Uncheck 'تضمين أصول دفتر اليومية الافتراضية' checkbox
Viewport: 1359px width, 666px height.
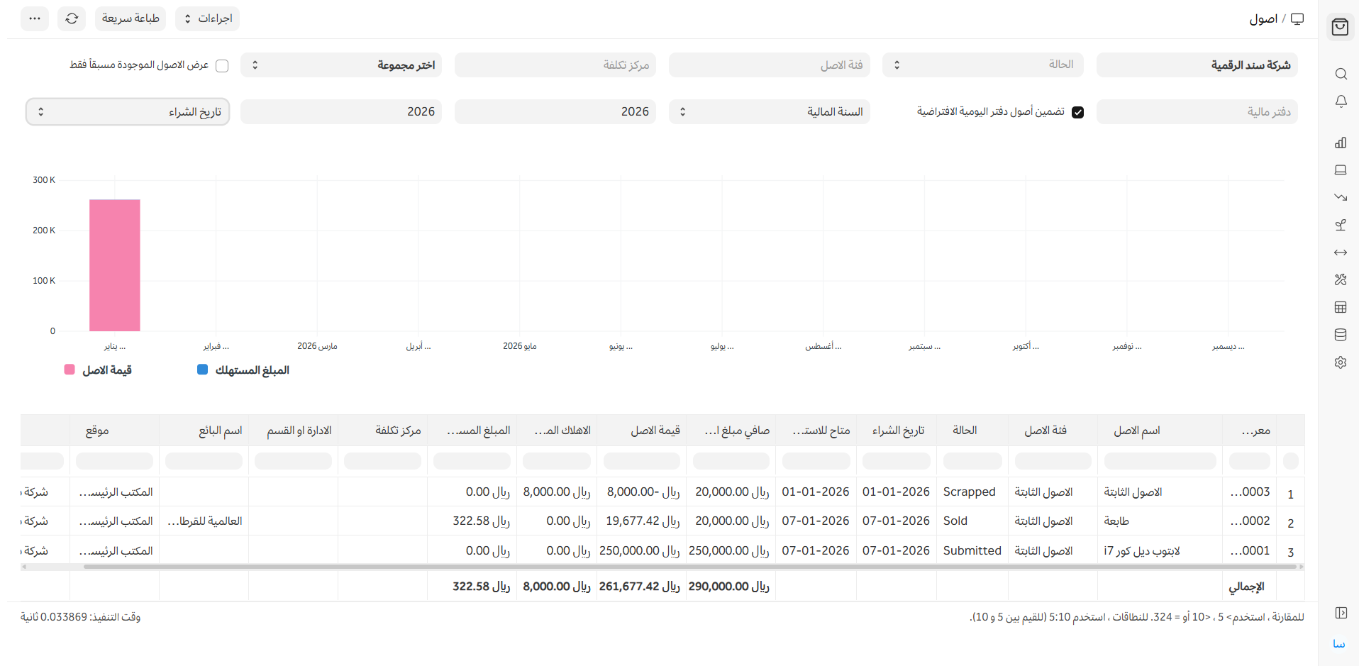tap(1077, 112)
